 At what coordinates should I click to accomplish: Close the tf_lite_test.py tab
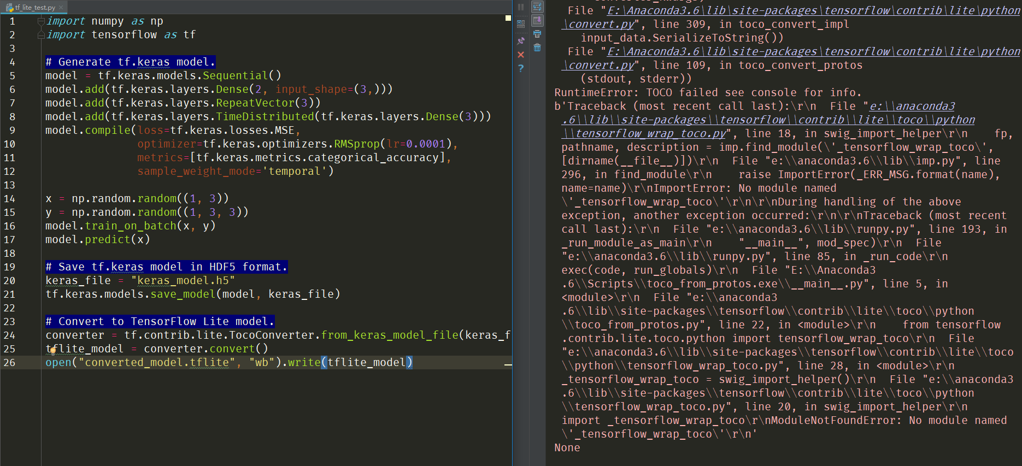tap(61, 8)
